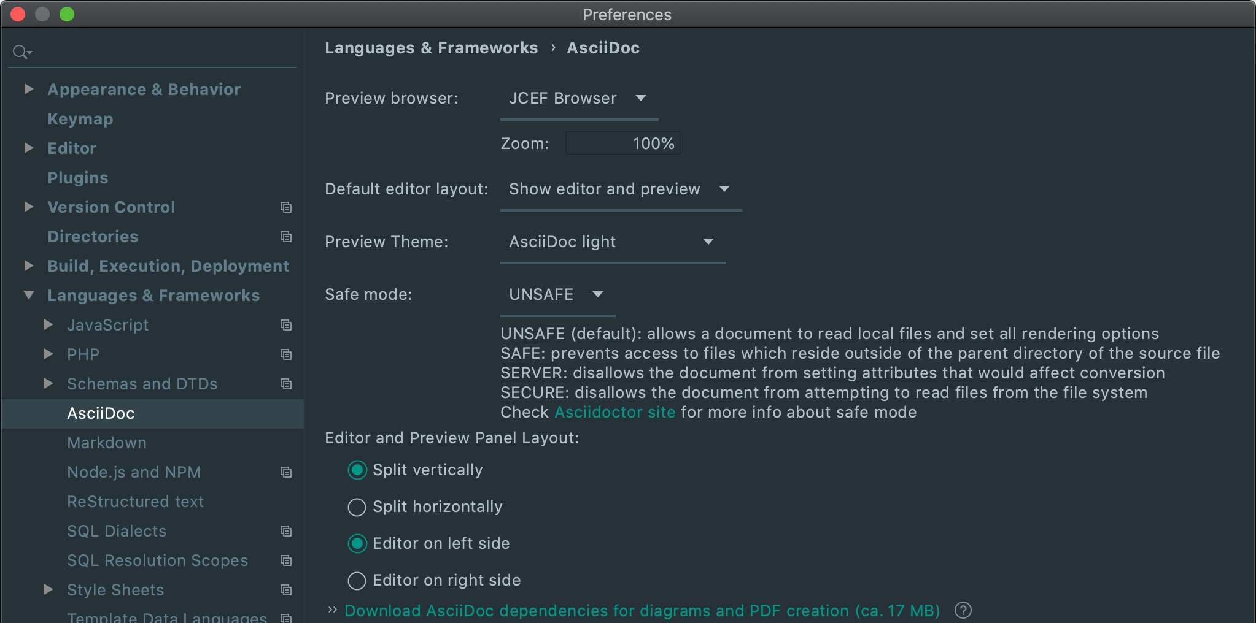The width and height of the screenshot is (1256, 623).
Task: Expand the Style Sheets arrow
Action: (48, 590)
